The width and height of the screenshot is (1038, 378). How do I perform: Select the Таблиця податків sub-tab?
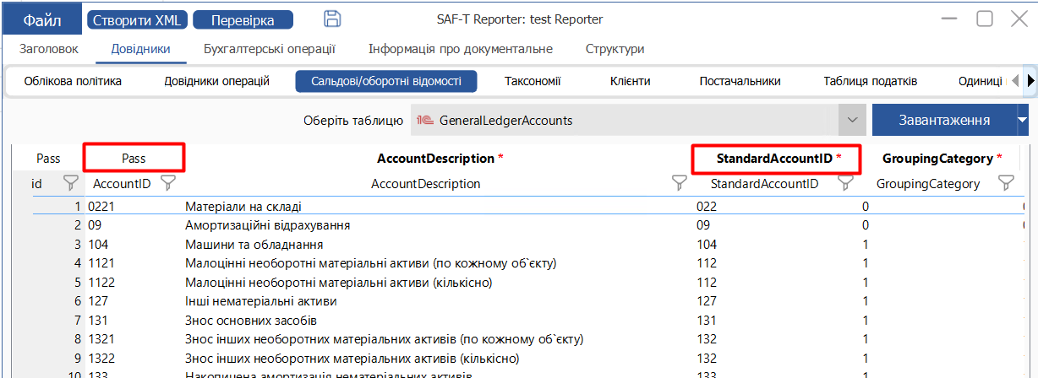coord(871,82)
